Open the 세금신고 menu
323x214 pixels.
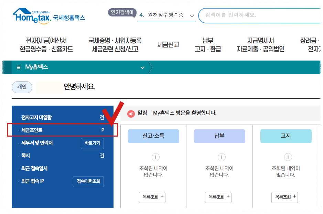click(168, 44)
